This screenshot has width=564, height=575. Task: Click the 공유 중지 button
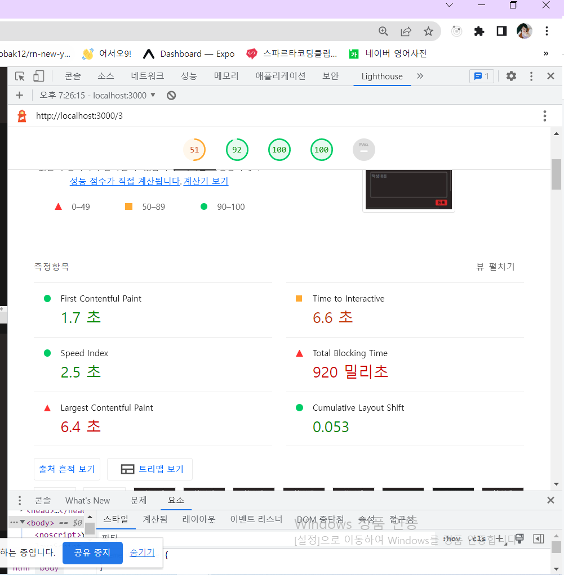click(x=92, y=552)
